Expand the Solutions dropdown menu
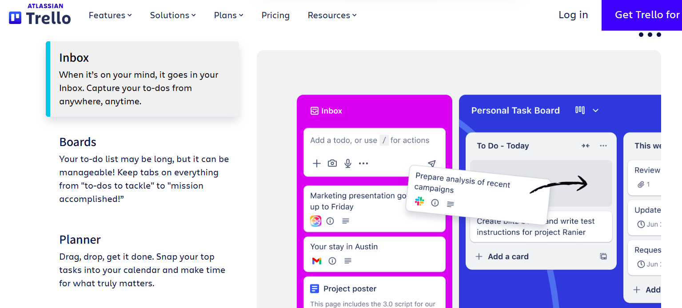The image size is (682, 308). click(x=173, y=15)
